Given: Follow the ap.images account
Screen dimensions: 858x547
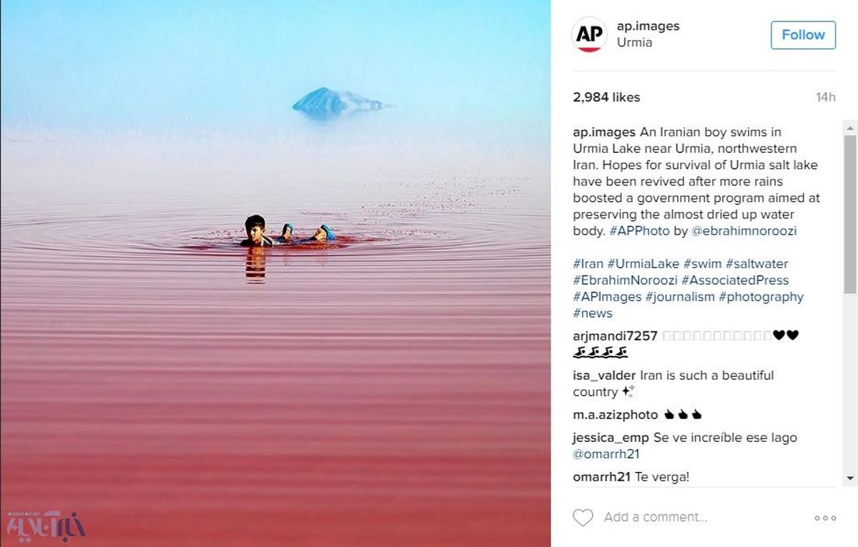Looking at the screenshot, I should coord(803,35).
